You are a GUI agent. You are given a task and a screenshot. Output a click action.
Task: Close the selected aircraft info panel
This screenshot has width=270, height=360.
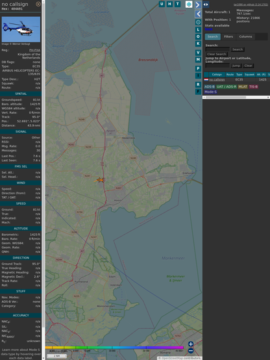(x=38, y=4)
